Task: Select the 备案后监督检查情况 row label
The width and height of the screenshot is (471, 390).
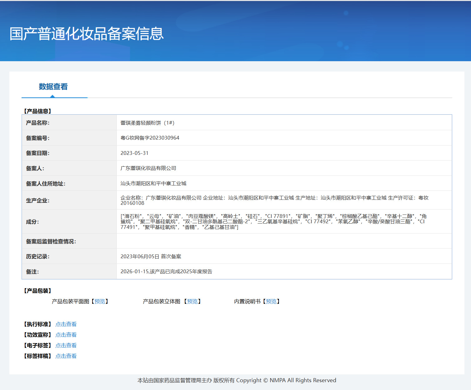Action: tap(51, 241)
